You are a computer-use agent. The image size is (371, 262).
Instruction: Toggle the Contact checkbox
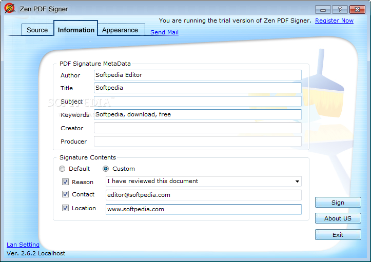tap(65, 194)
